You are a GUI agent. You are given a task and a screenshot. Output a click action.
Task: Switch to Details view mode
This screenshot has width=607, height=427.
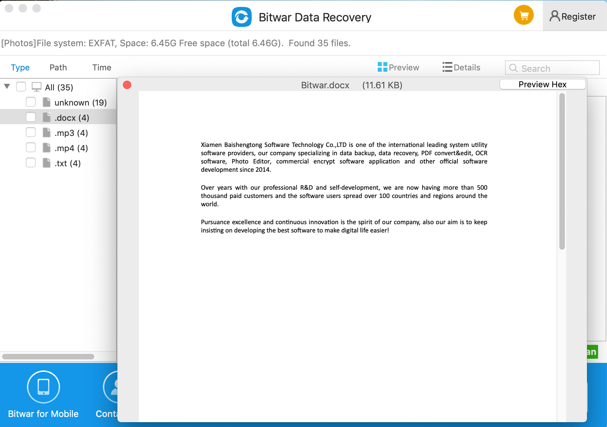[462, 67]
